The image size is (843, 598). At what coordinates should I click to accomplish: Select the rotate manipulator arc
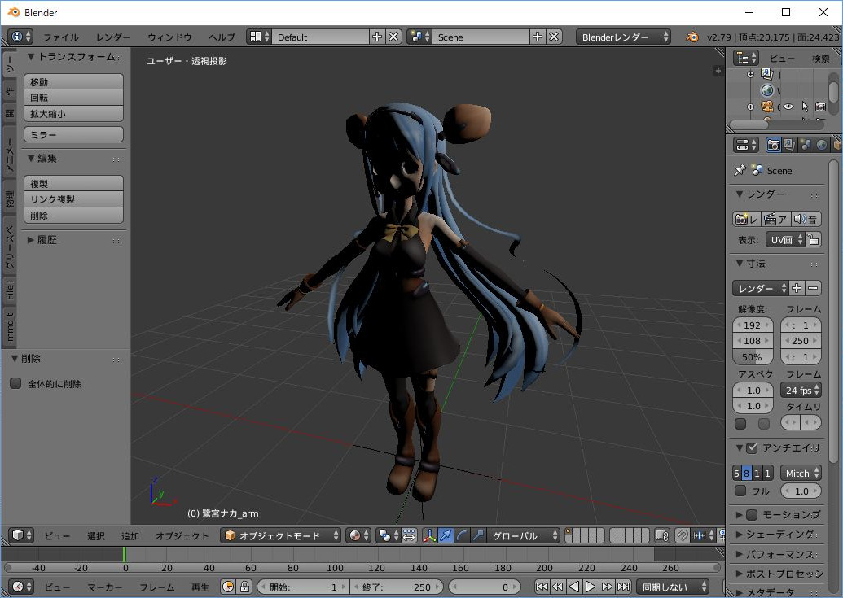click(x=462, y=535)
